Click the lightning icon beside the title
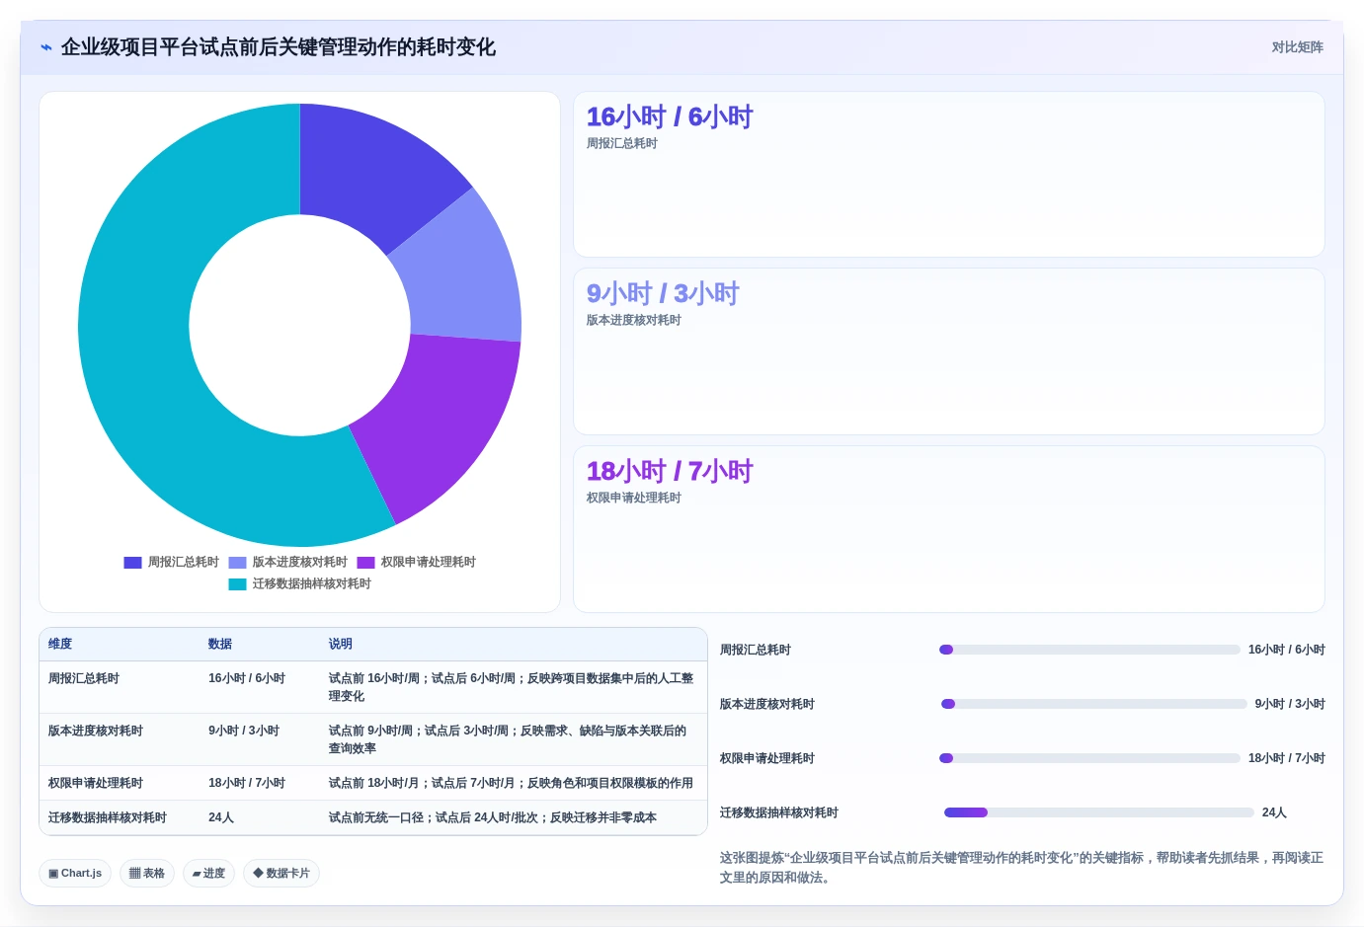This screenshot has height=927, width=1364. coord(46,47)
